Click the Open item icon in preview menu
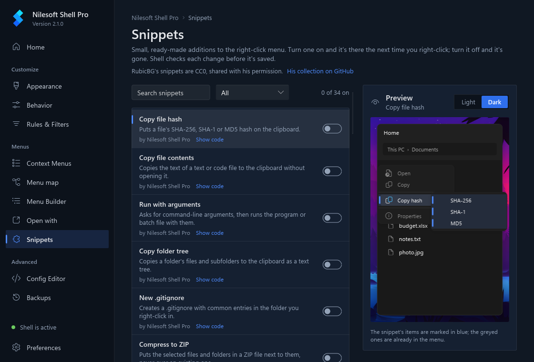Viewport: 534px width, 362px height. (389, 173)
